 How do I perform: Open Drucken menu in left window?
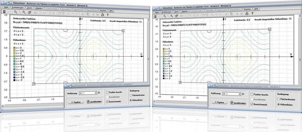pos(103,10)
